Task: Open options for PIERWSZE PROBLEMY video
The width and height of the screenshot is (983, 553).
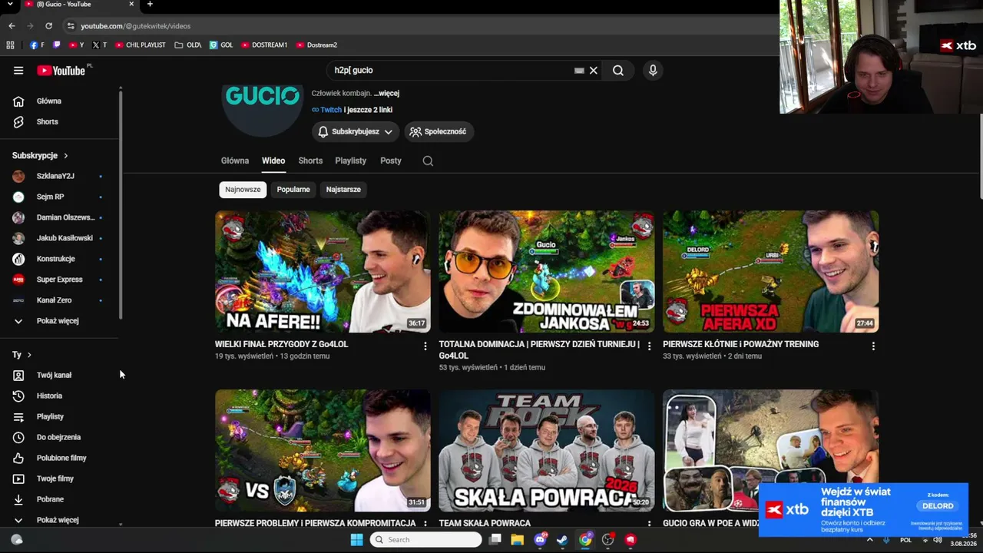Action: click(425, 524)
